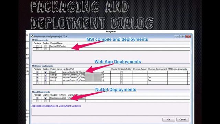Uncheck Package for WebUI row without QA

tap(37, 72)
